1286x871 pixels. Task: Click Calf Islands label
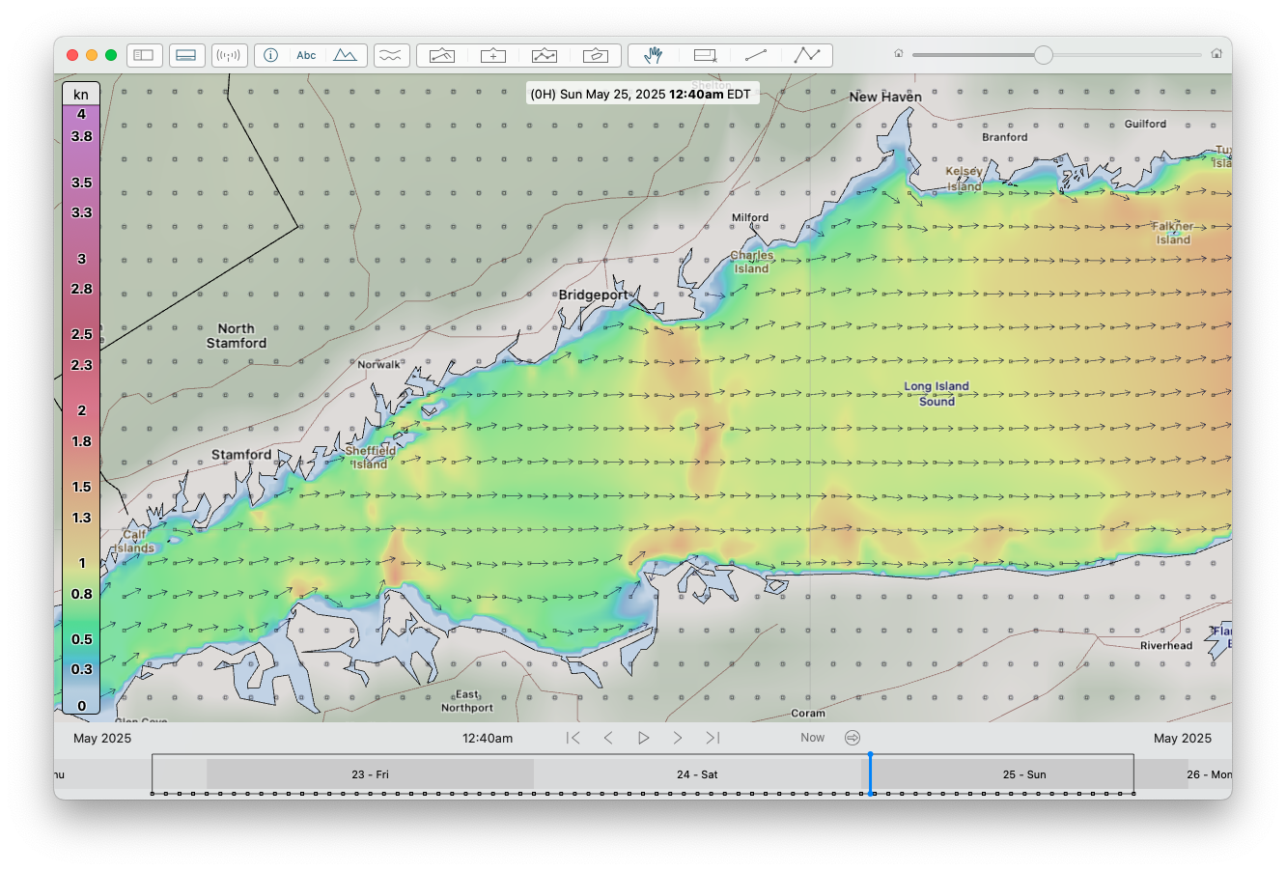(x=134, y=541)
